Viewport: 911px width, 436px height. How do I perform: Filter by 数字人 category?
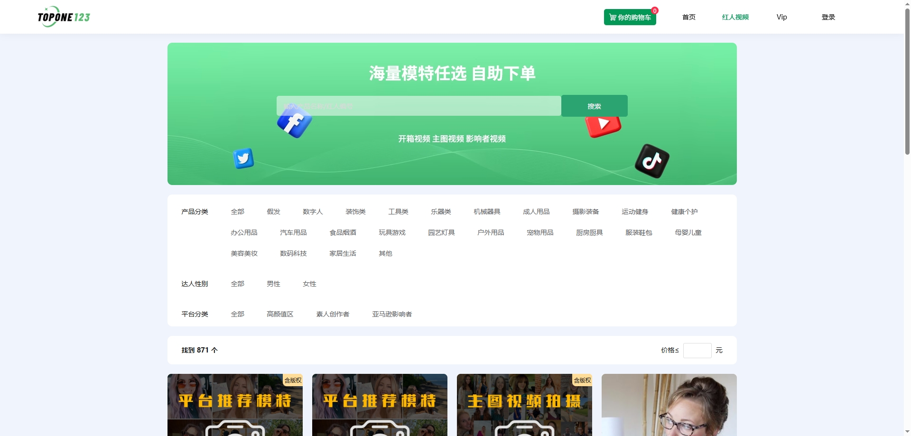(x=313, y=212)
